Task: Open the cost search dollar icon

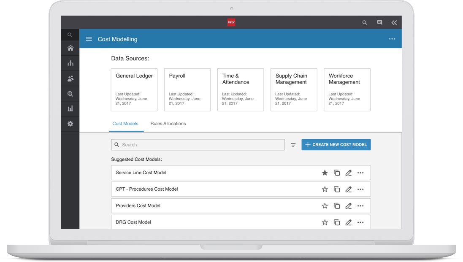Action: [70, 94]
